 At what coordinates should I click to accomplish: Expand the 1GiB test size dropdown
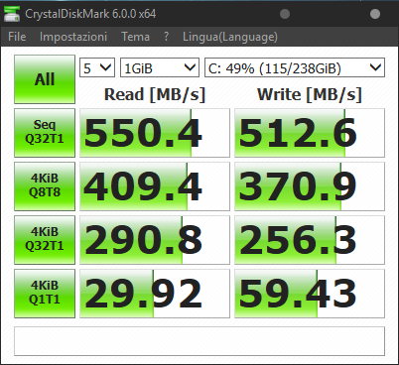tap(160, 67)
